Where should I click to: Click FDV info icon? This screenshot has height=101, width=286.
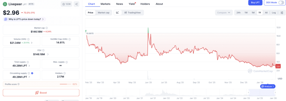pyautogui.click(x=43, y=50)
